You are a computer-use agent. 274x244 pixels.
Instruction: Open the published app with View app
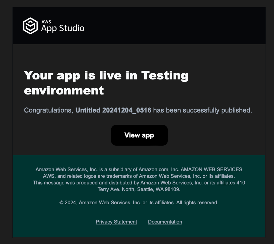(139, 135)
